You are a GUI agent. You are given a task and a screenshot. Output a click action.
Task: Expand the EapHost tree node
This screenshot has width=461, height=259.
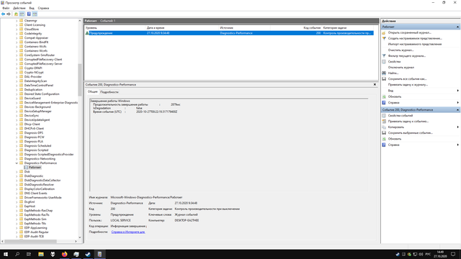coord(17,206)
